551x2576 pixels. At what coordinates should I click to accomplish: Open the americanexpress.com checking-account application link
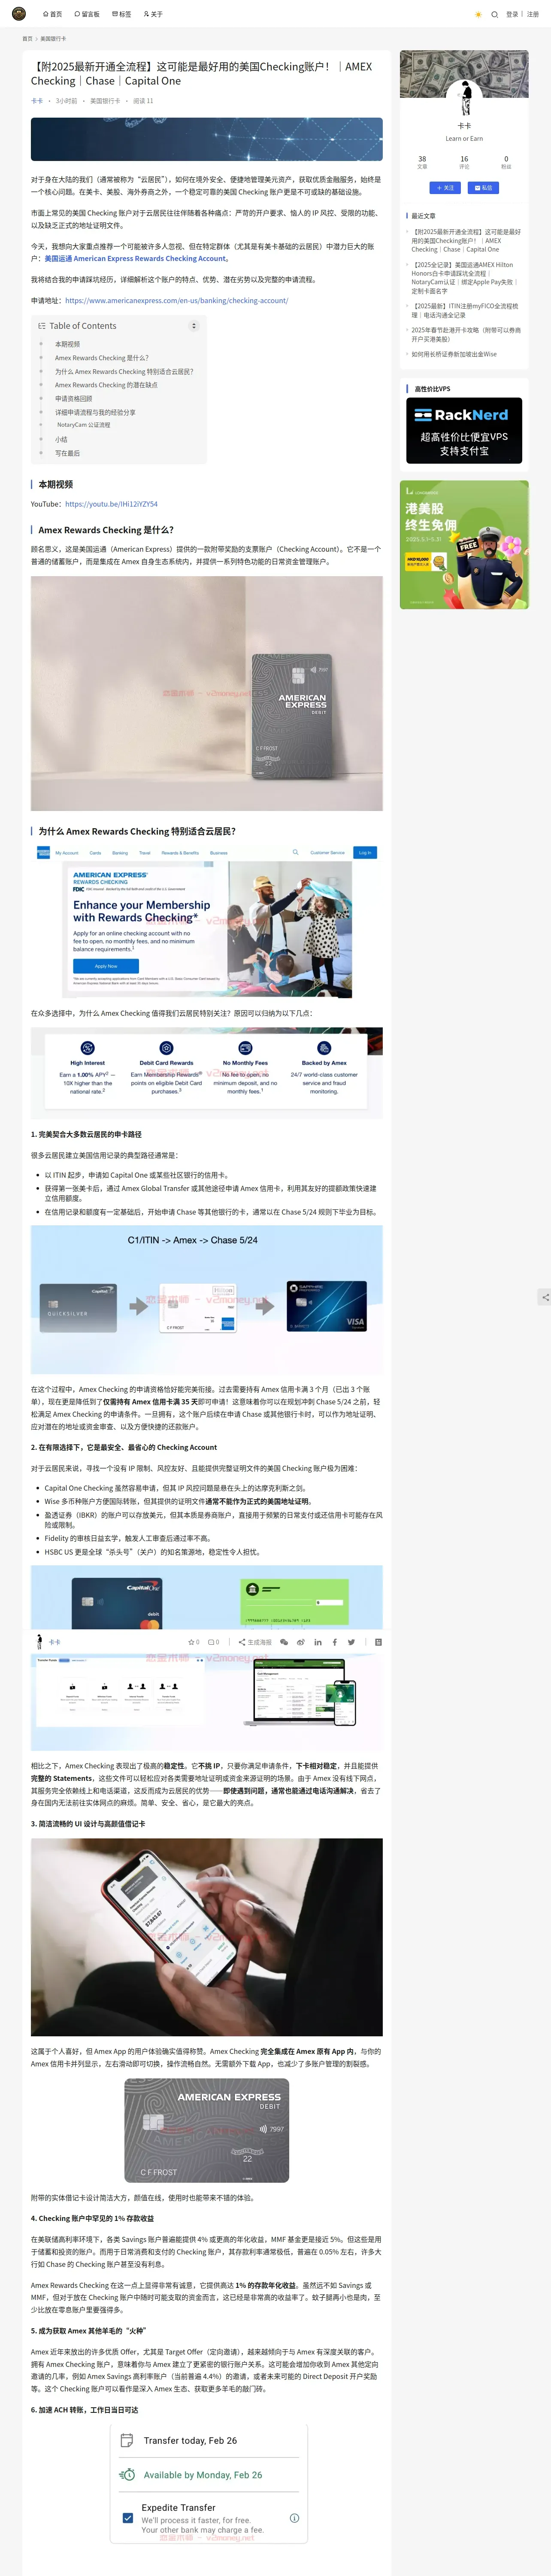pos(177,300)
